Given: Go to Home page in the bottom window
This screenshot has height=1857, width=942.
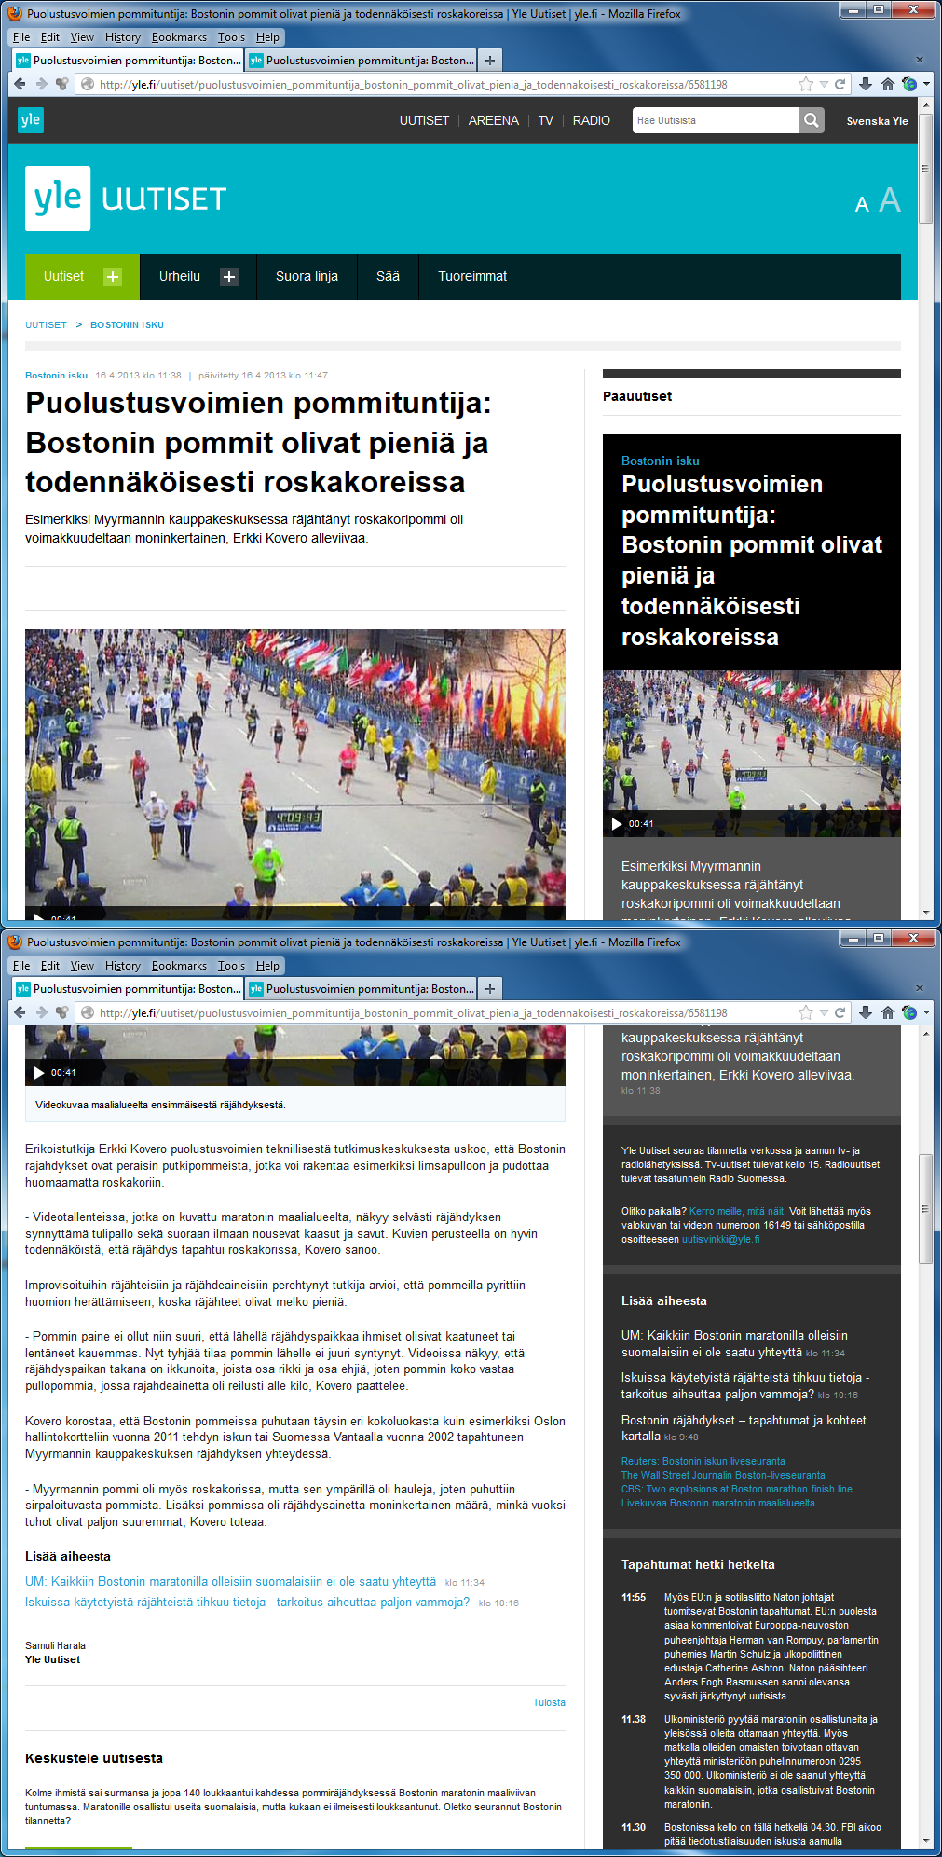Looking at the screenshot, I should pos(888,1012).
